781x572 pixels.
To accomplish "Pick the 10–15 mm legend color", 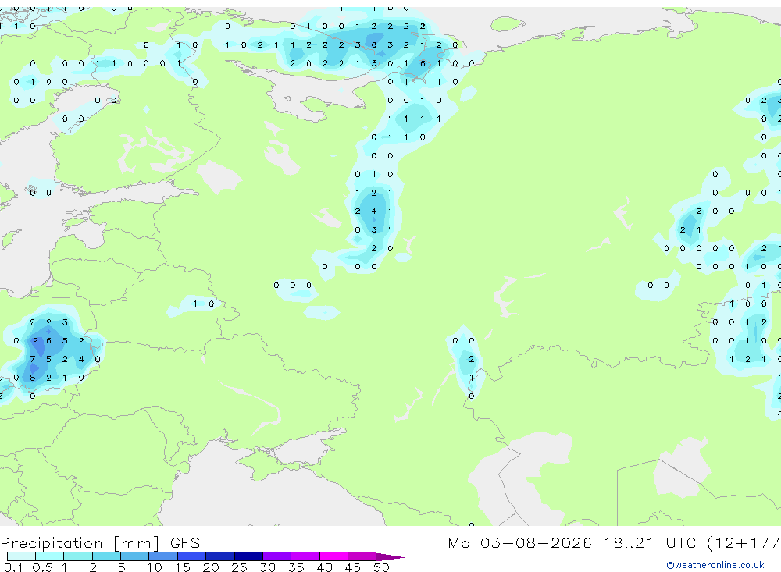I will tap(163, 556).
